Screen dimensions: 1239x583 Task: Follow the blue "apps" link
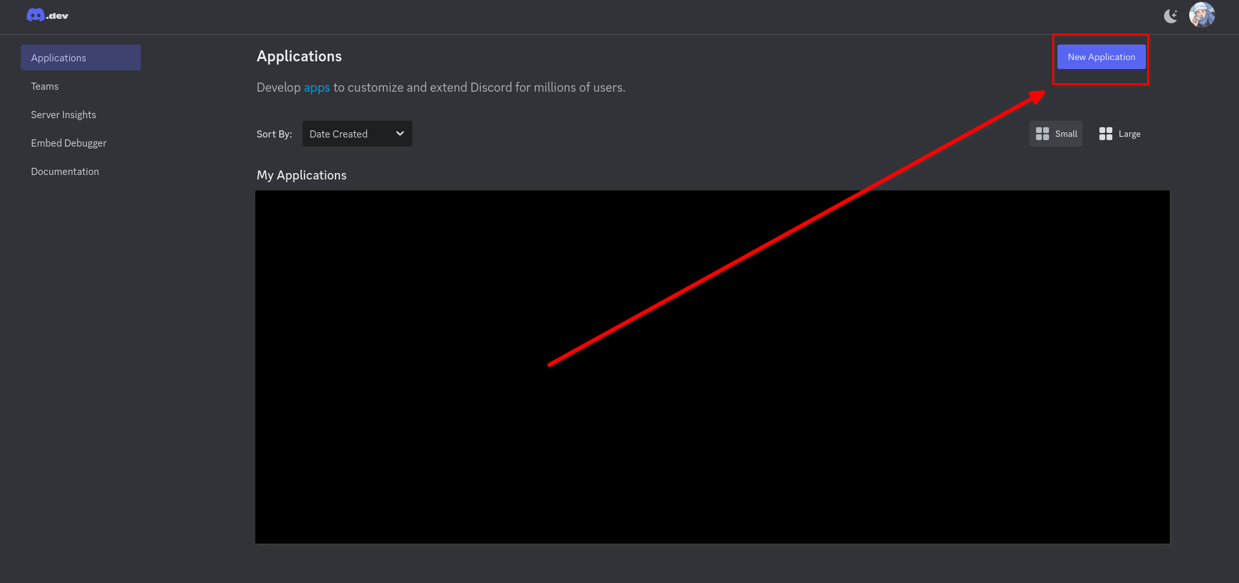click(x=317, y=88)
